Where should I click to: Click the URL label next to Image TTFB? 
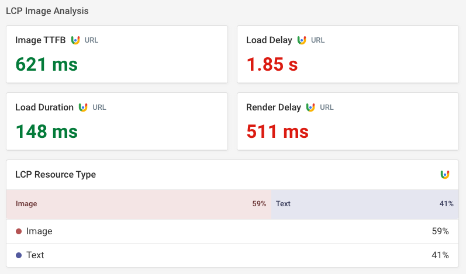coord(91,40)
